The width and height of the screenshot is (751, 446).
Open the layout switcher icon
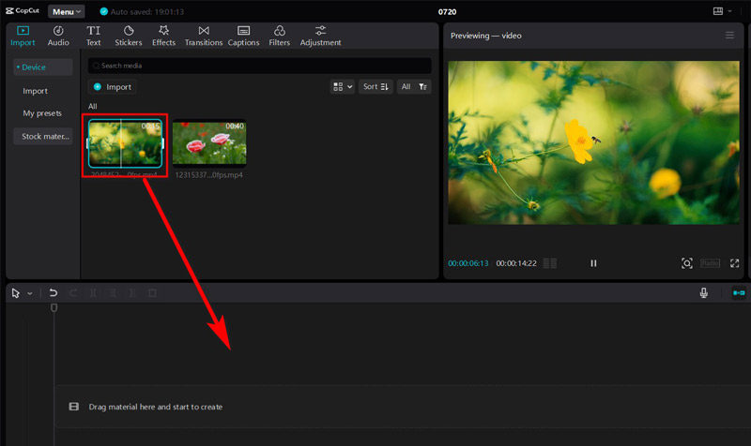(717, 11)
